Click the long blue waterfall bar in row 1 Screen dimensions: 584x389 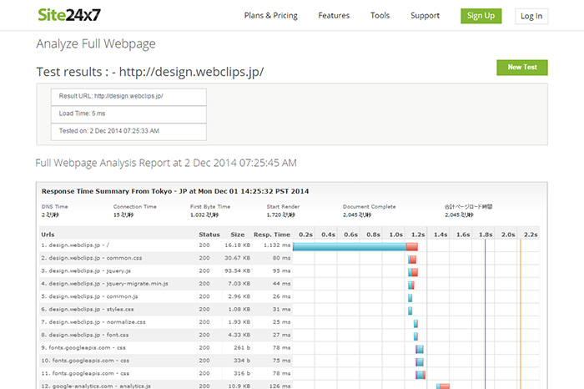click(350, 246)
